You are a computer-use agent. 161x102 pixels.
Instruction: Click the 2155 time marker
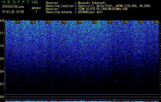[x=79, y=22]
